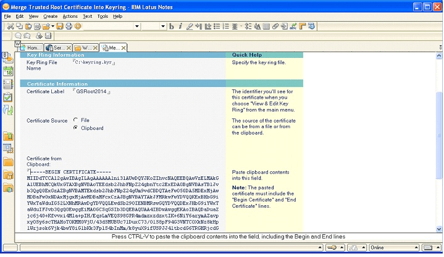Click the Save floppy disk icon
Viewport: 444px width, 257px height.
(60, 27)
